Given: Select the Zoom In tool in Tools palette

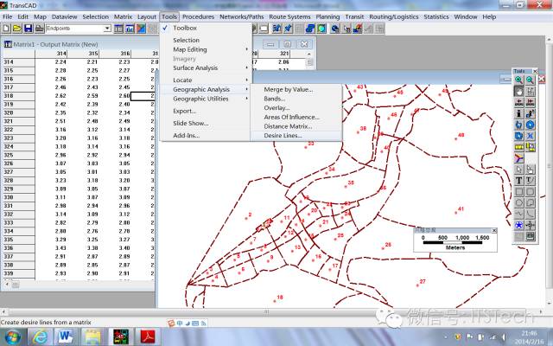Looking at the screenshot, I should 518,80.
